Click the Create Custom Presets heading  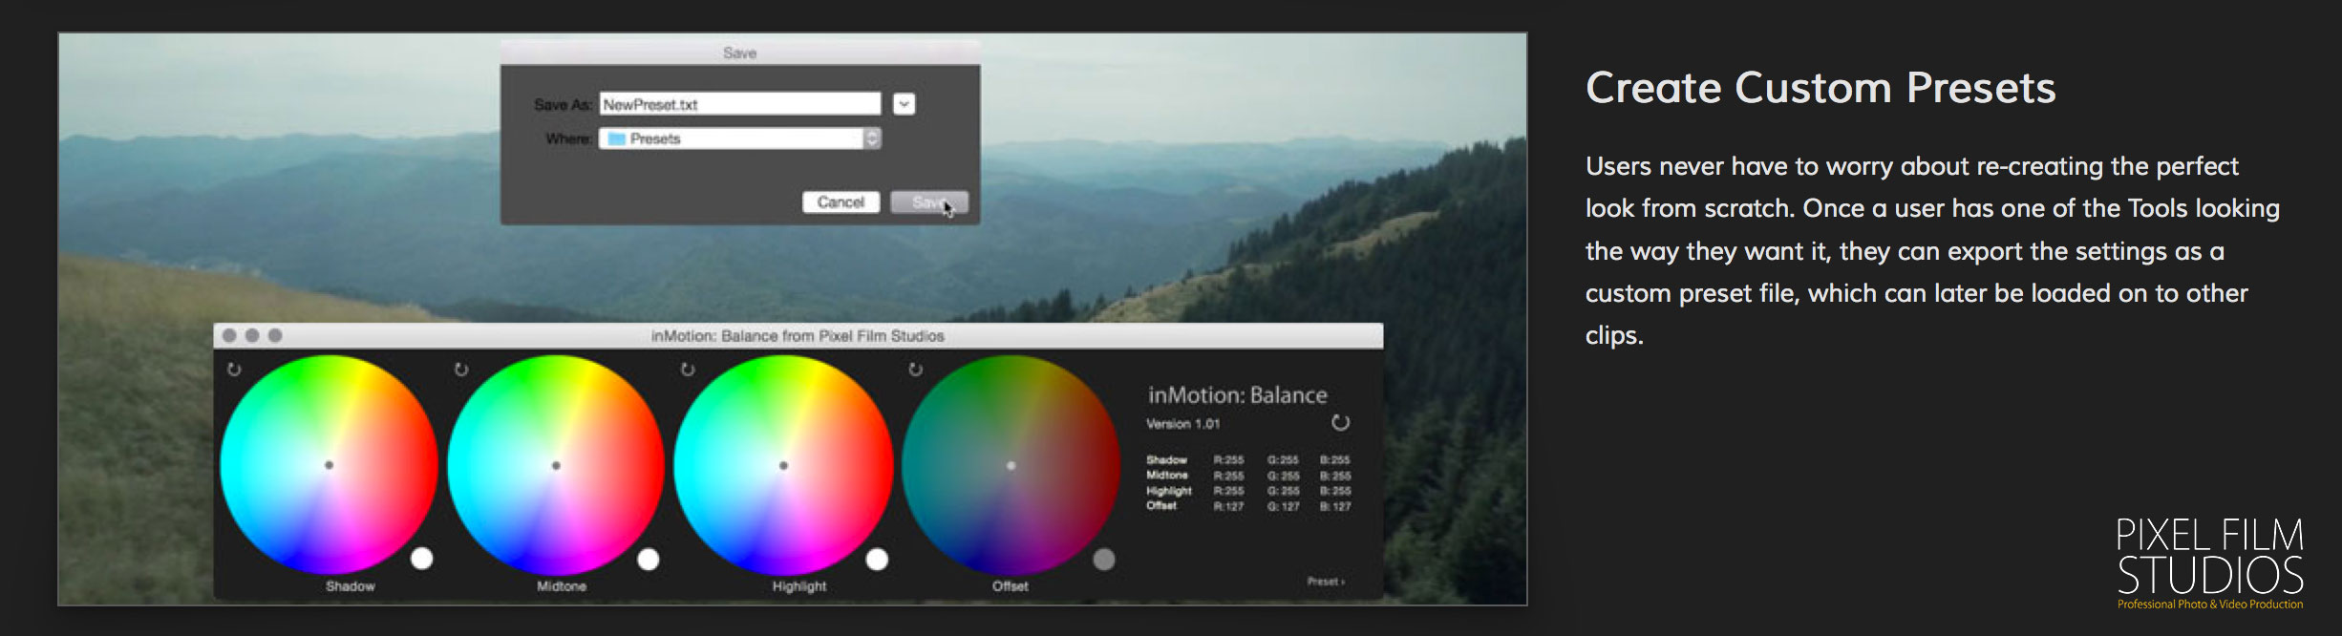pyautogui.click(x=1820, y=88)
